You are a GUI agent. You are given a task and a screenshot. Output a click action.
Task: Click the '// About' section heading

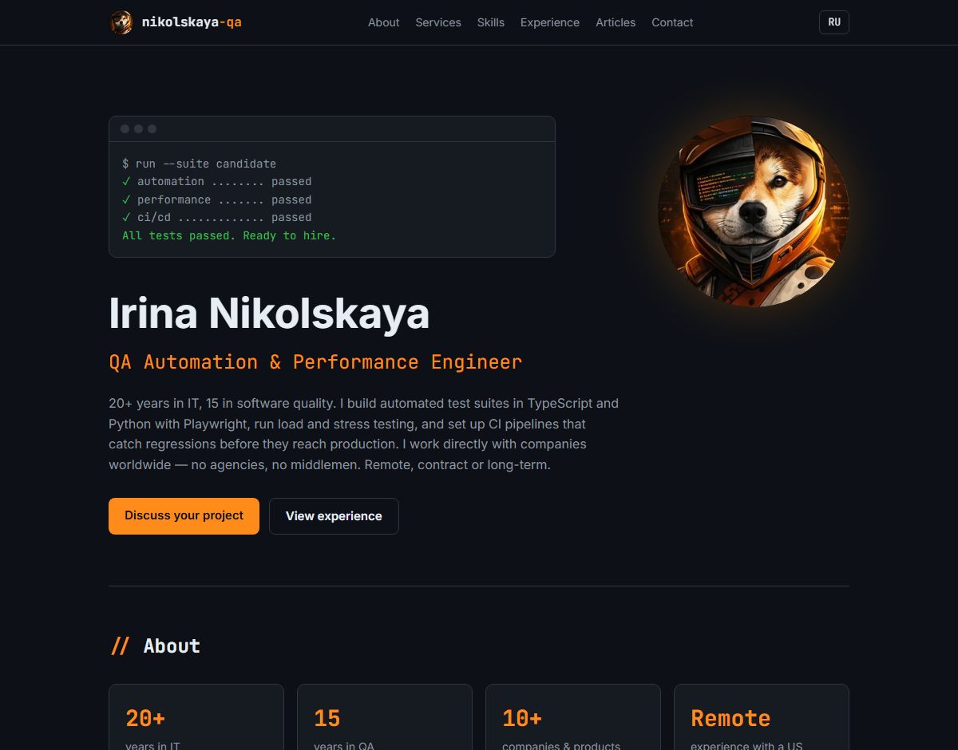155,645
